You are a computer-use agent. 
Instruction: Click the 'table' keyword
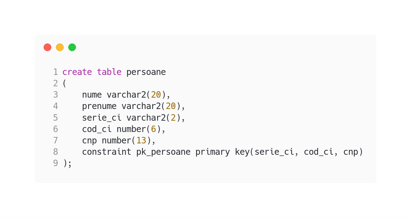109,72
